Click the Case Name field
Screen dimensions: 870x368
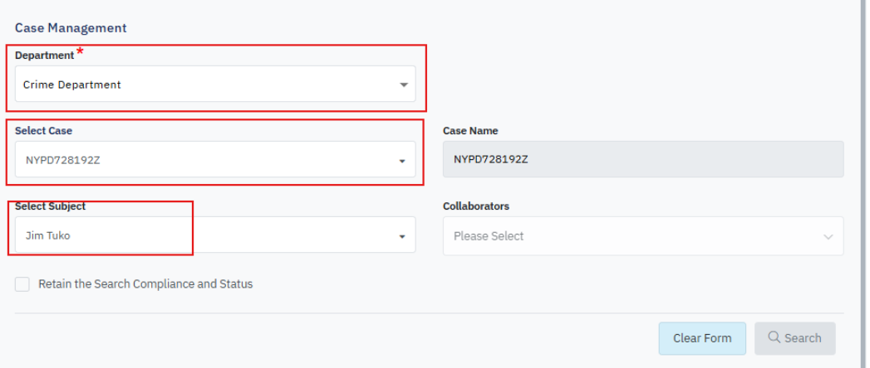[642, 159]
